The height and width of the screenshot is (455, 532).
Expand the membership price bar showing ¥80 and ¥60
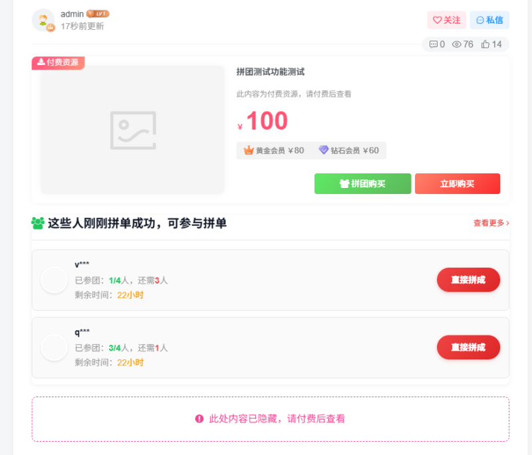313,150
